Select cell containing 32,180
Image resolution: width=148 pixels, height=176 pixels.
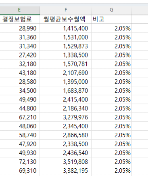(x=20, y=64)
